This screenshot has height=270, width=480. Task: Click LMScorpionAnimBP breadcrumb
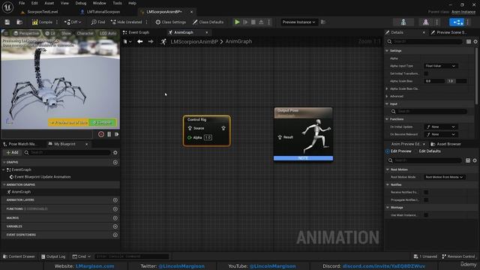coord(194,41)
